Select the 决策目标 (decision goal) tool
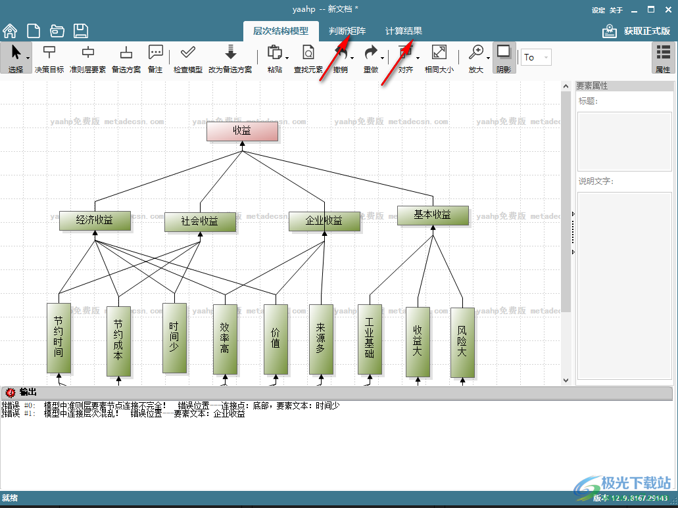Image resolution: width=678 pixels, height=508 pixels. (49, 58)
